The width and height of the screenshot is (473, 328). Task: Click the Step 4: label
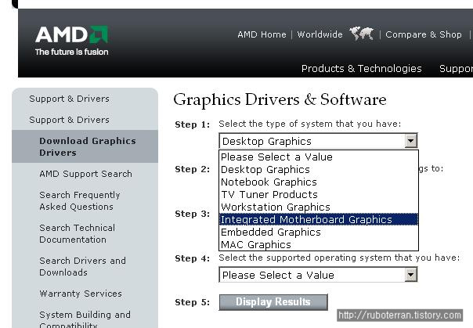point(192,258)
